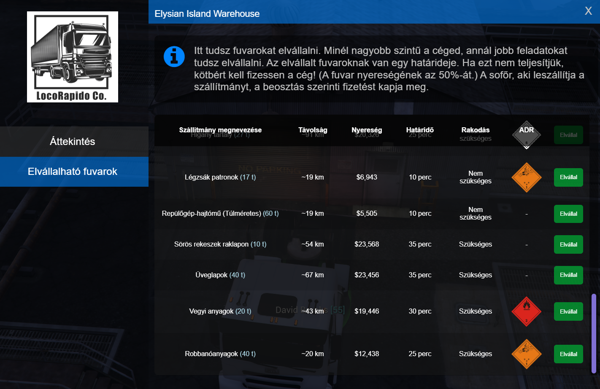Click the gray ADR diamond header icon
The image size is (600, 389).
[526, 135]
